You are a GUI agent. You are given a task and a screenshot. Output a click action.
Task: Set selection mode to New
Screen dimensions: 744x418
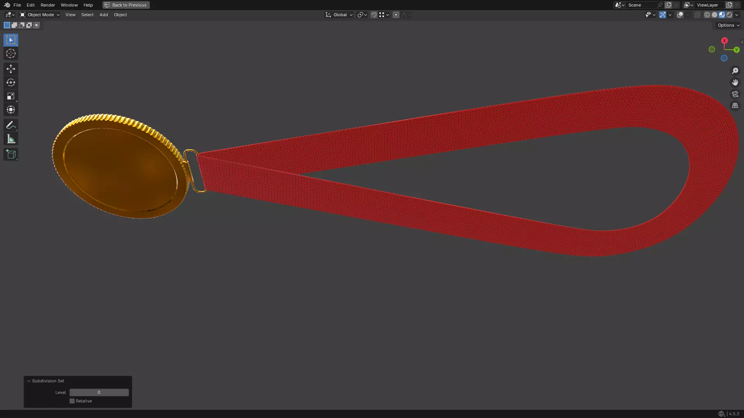pyautogui.click(x=7, y=25)
